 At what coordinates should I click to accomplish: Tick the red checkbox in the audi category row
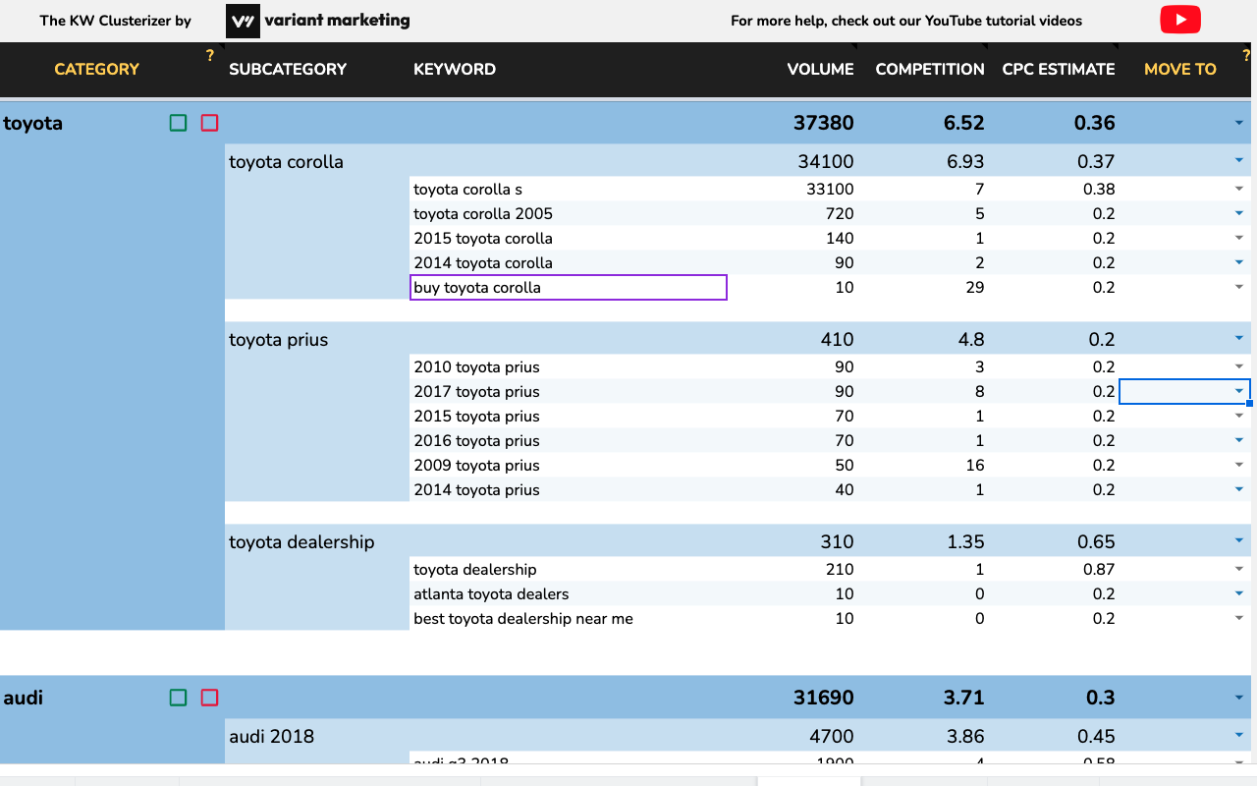point(209,698)
